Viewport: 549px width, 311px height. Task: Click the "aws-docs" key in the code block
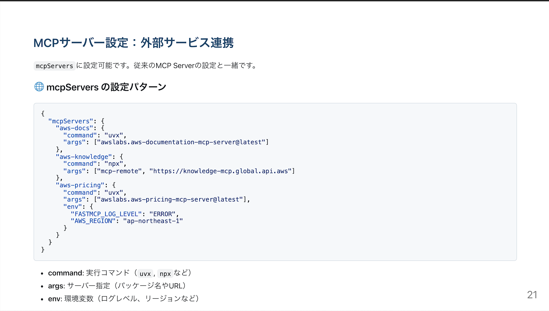click(74, 128)
